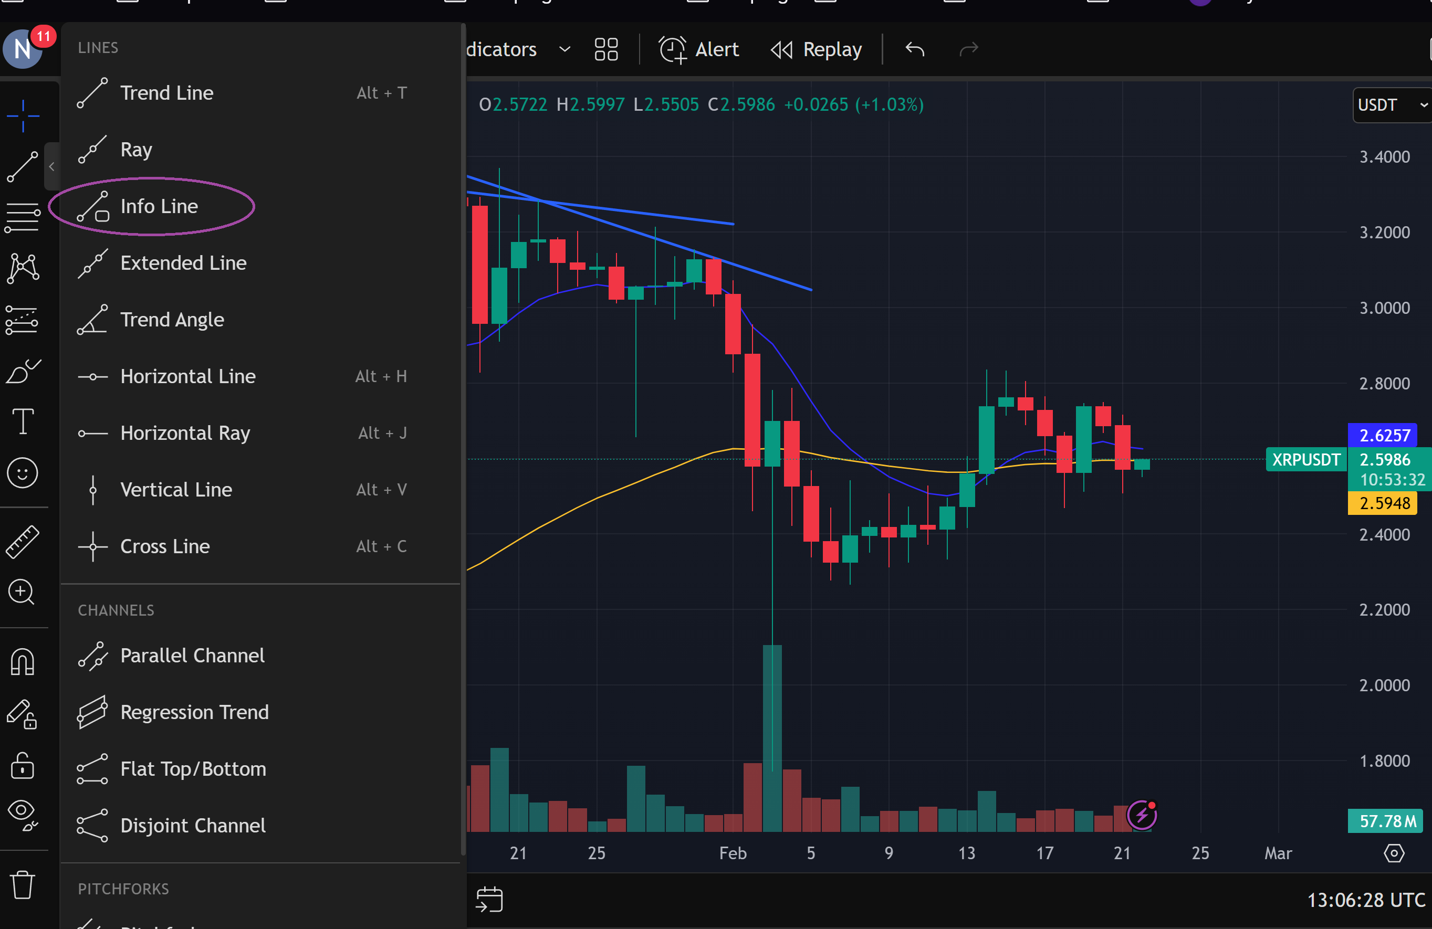Expand the Indicators dropdown arrow

point(565,49)
